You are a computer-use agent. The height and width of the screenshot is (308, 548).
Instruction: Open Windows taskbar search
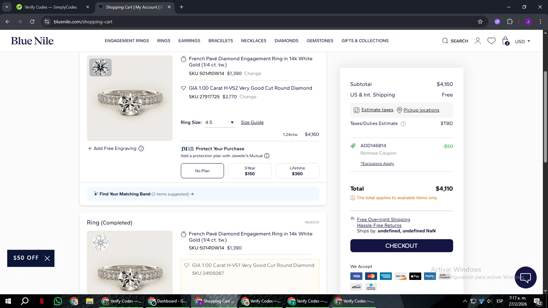click(x=25, y=301)
